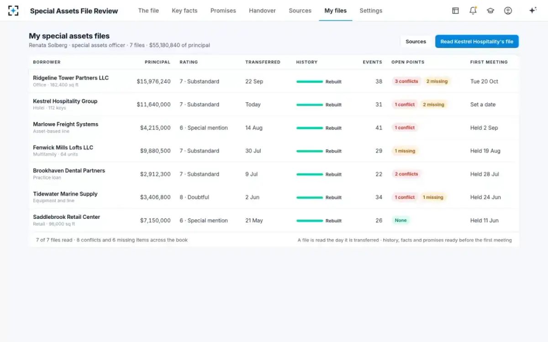Image resolution: width=548 pixels, height=342 pixels.
Task: Click the Held 28 Jul meeting
Action: [485, 174]
